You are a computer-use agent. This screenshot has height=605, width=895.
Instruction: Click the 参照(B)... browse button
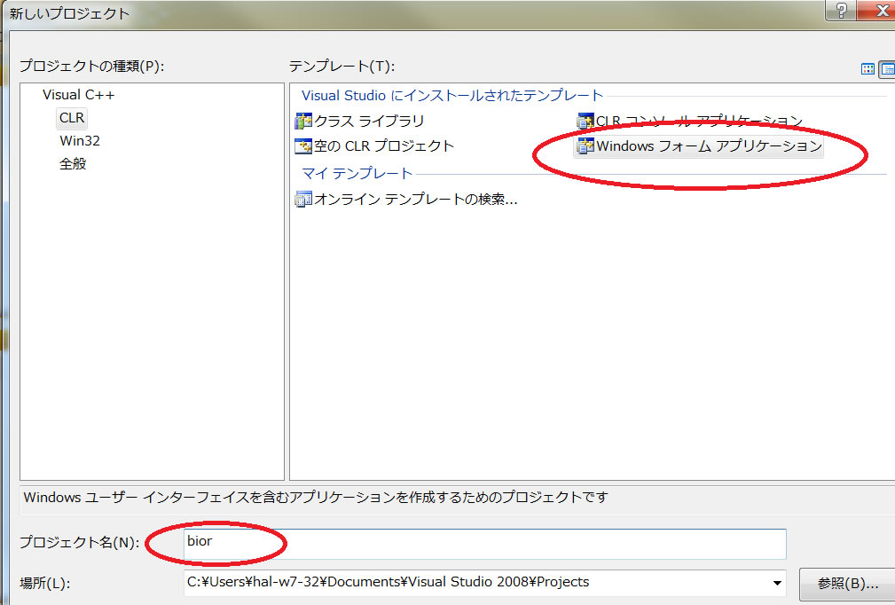coord(847,584)
